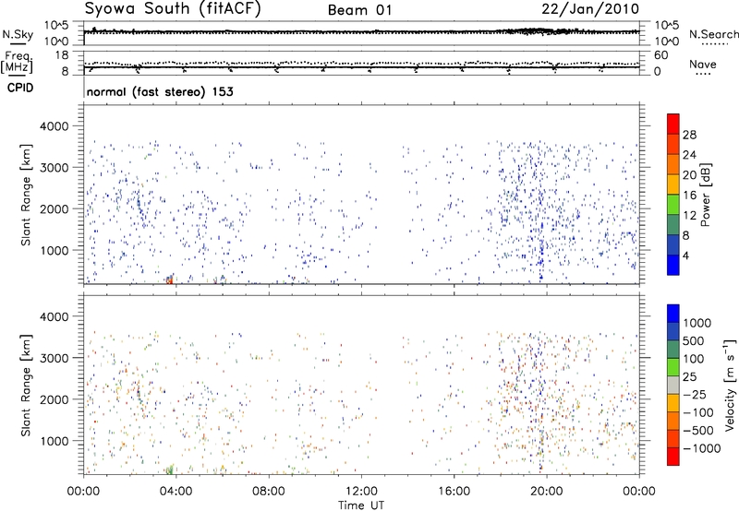Click the green echo cluster in velocity panel

point(170,469)
